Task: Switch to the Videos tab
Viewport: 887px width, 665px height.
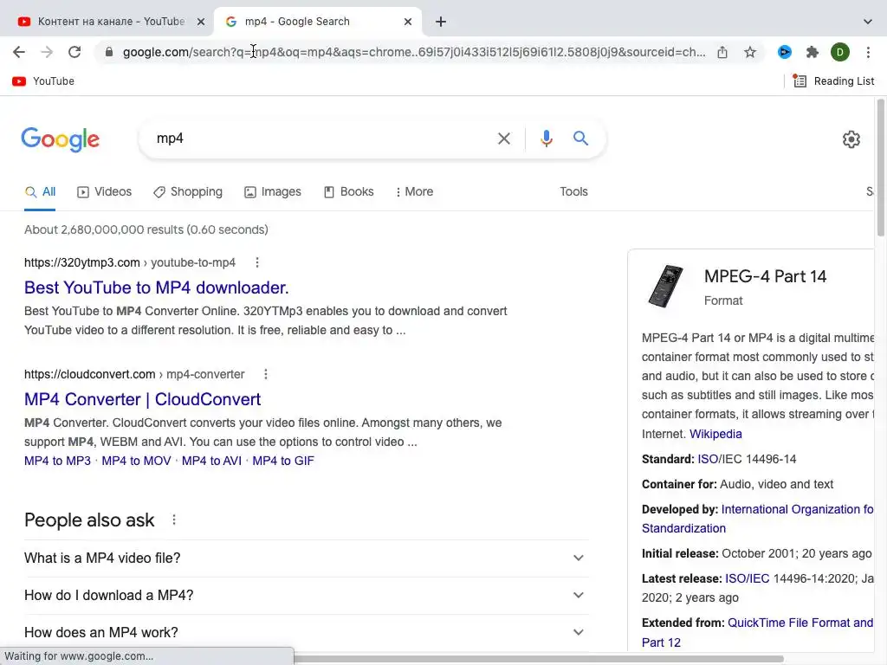Action: (104, 191)
